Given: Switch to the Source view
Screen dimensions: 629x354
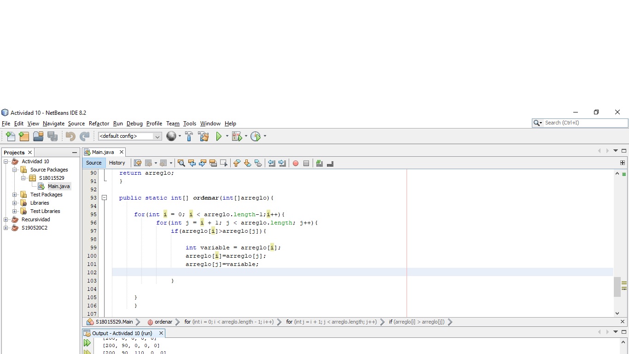Looking at the screenshot, I should click(x=94, y=163).
